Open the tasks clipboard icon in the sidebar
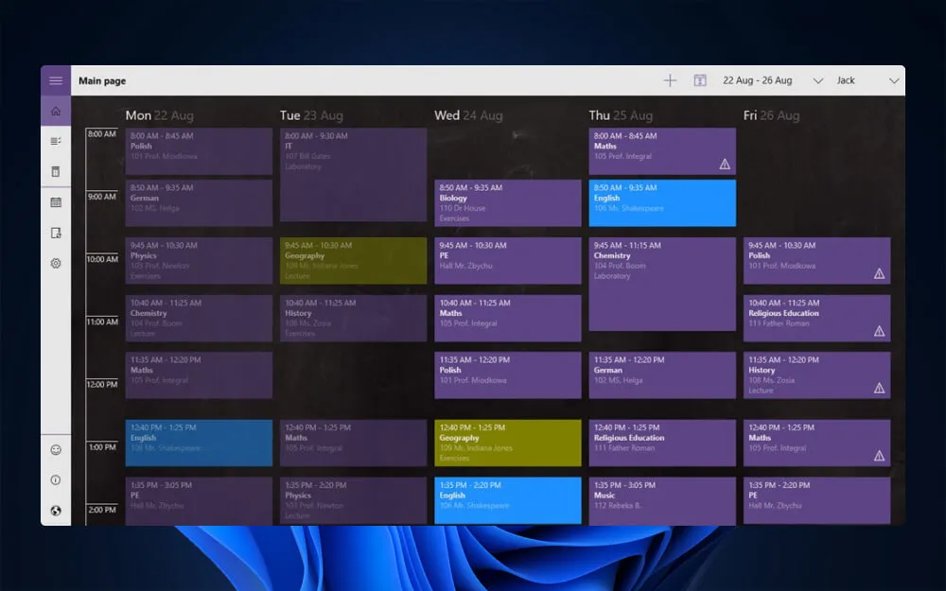This screenshot has width=946, height=591. [56, 171]
